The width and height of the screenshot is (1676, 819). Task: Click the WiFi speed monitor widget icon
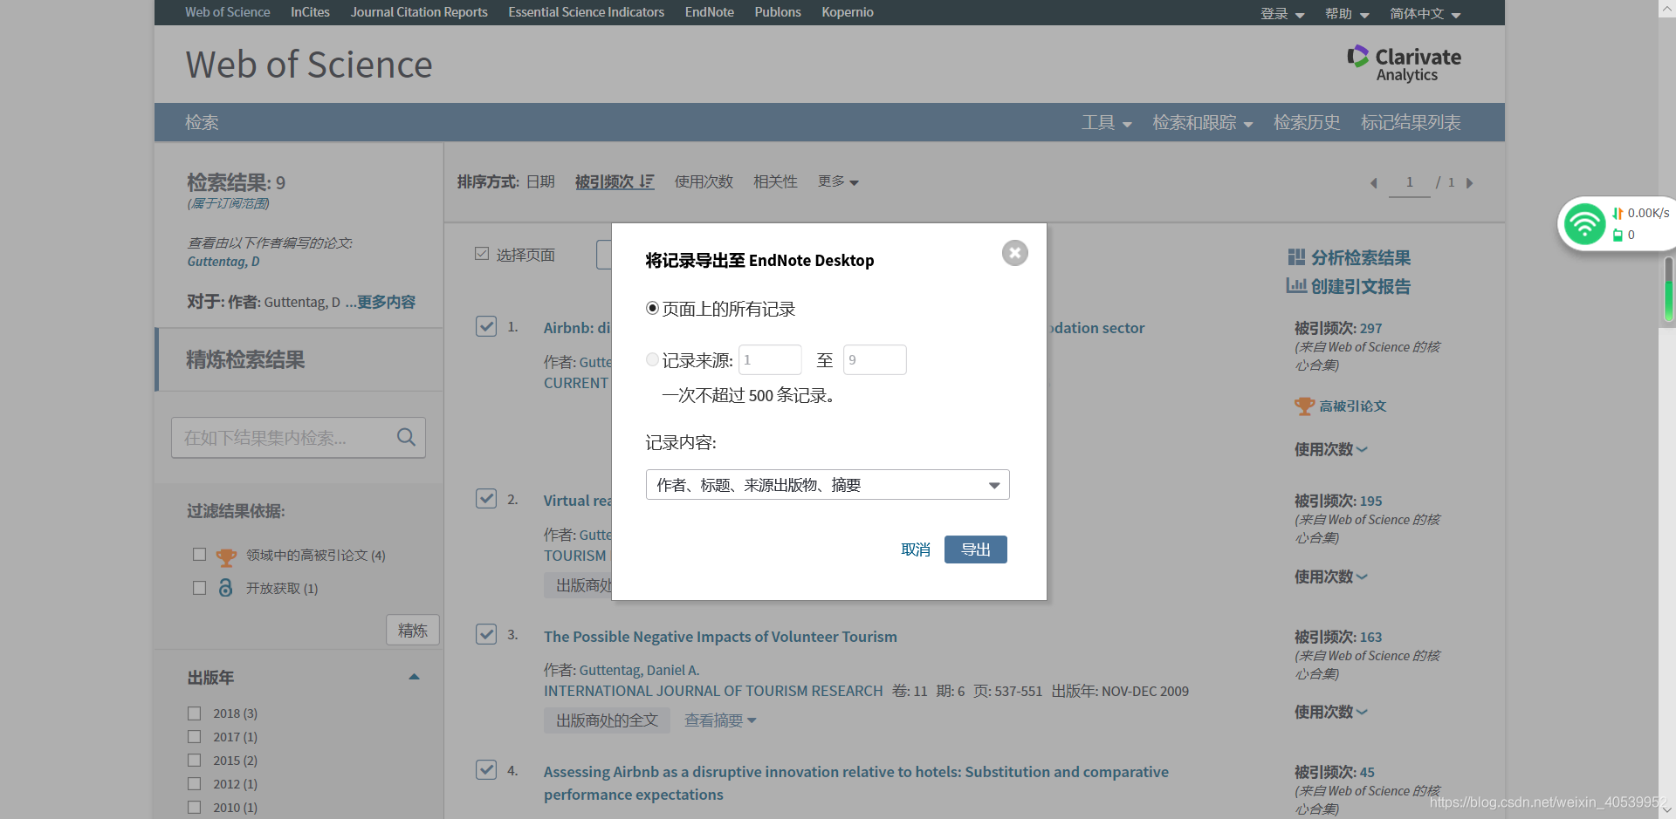point(1584,224)
